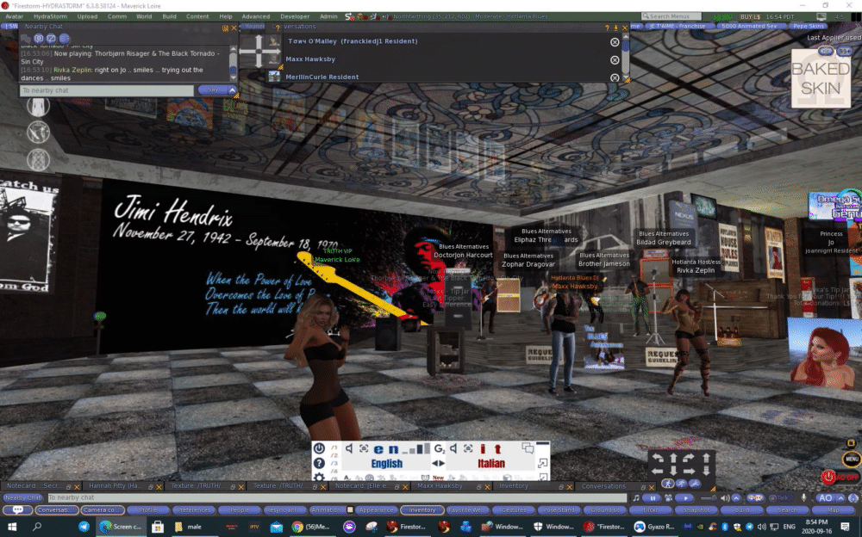
Task: Toggle the AO button on bottom bar
Action: point(825,498)
